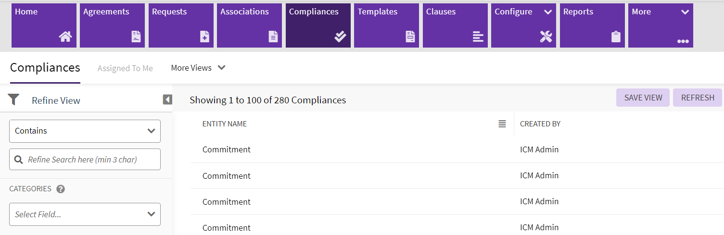Open the Associations page icon
This screenshot has height=235, width=724.
click(x=273, y=37)
